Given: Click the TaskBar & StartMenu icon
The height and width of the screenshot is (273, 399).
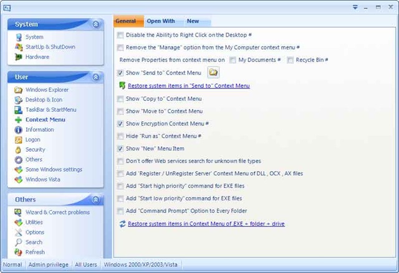Looking at the screenshot, I should 18,110.
